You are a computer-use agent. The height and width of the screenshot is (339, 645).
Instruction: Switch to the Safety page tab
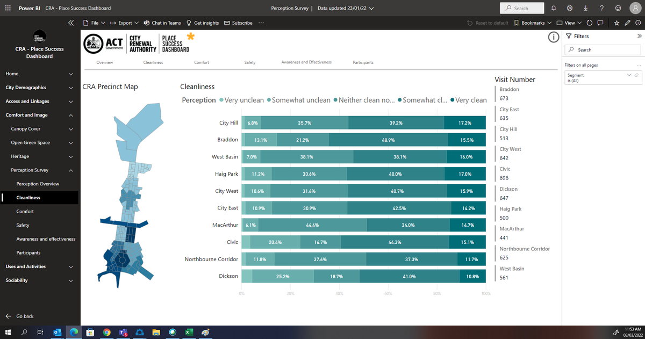tap(249, 62)
